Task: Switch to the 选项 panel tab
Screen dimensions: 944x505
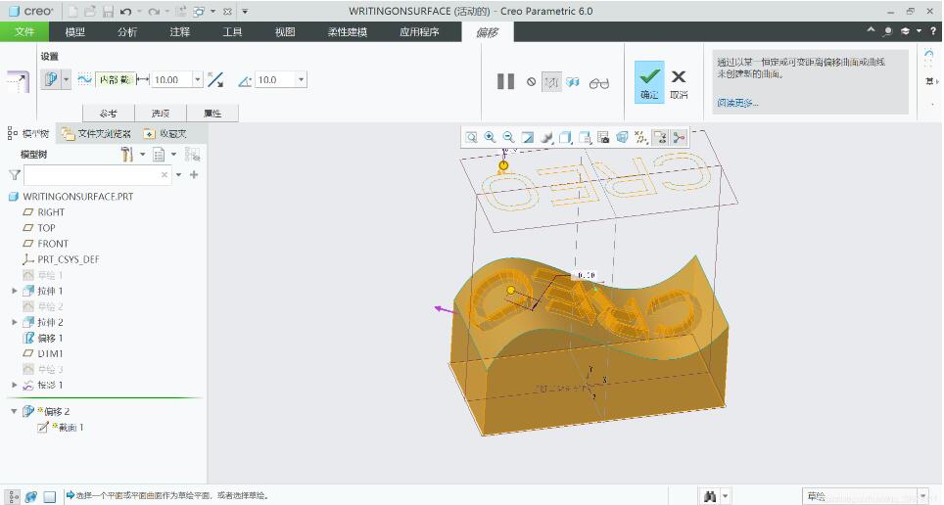Action: 161,114
